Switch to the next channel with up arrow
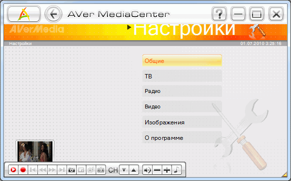 pyautogui.click(x=134, y=170)
